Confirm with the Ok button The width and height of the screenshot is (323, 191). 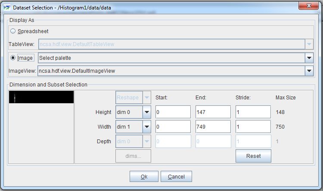point(144,176)
